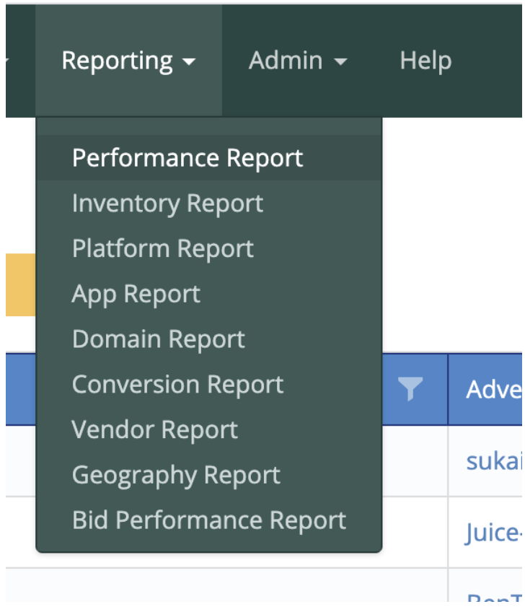Open the advertiser link starting with "Juice"
This screenshot has width=525, height=612.
493,533
